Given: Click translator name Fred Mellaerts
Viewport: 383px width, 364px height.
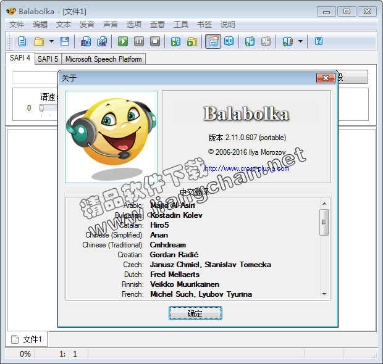Looking at the screenshot, I should [x=175, y=275].
